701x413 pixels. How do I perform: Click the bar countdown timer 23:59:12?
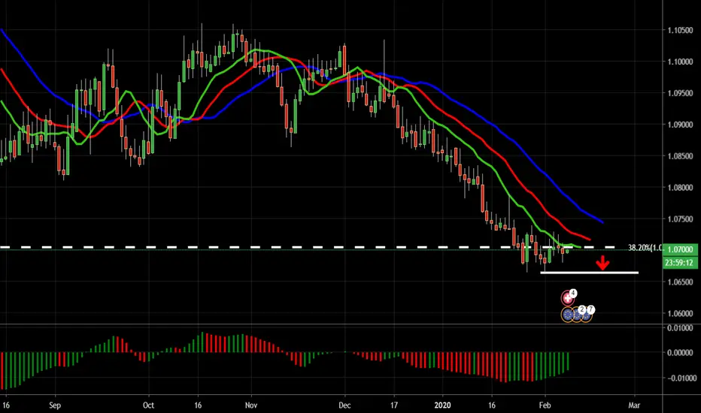(x=679, y=263)
